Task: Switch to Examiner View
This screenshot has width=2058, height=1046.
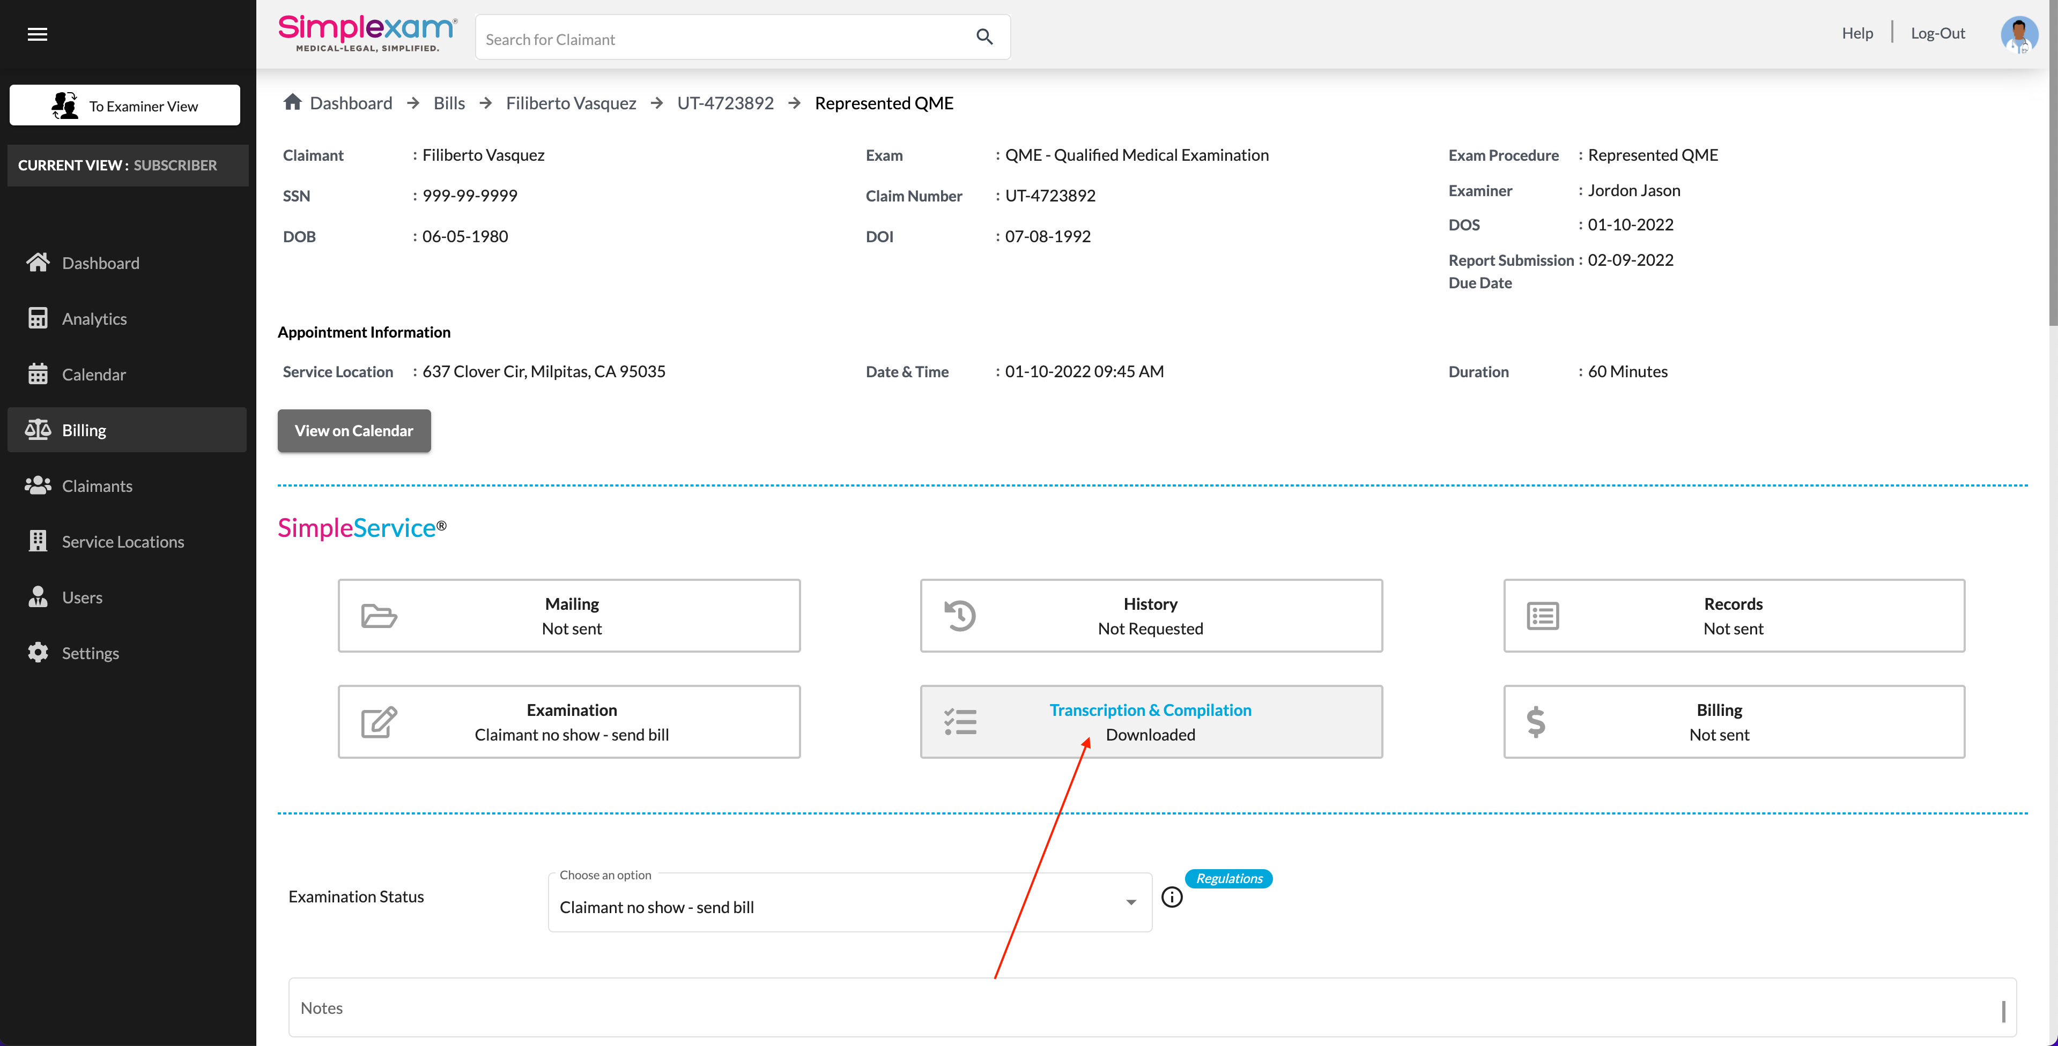Action: tap(124, 106)
